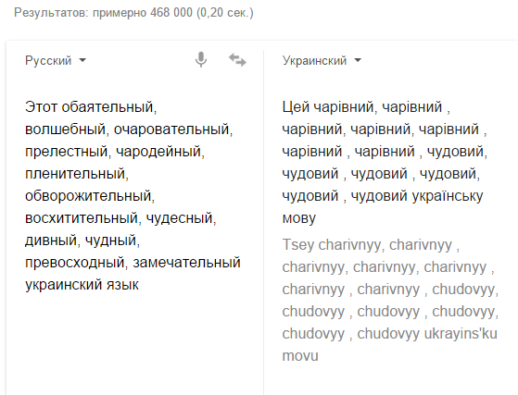Screen dimensions: 518x395
Task: Select the Русский source language label
Action: pos(48,61)
